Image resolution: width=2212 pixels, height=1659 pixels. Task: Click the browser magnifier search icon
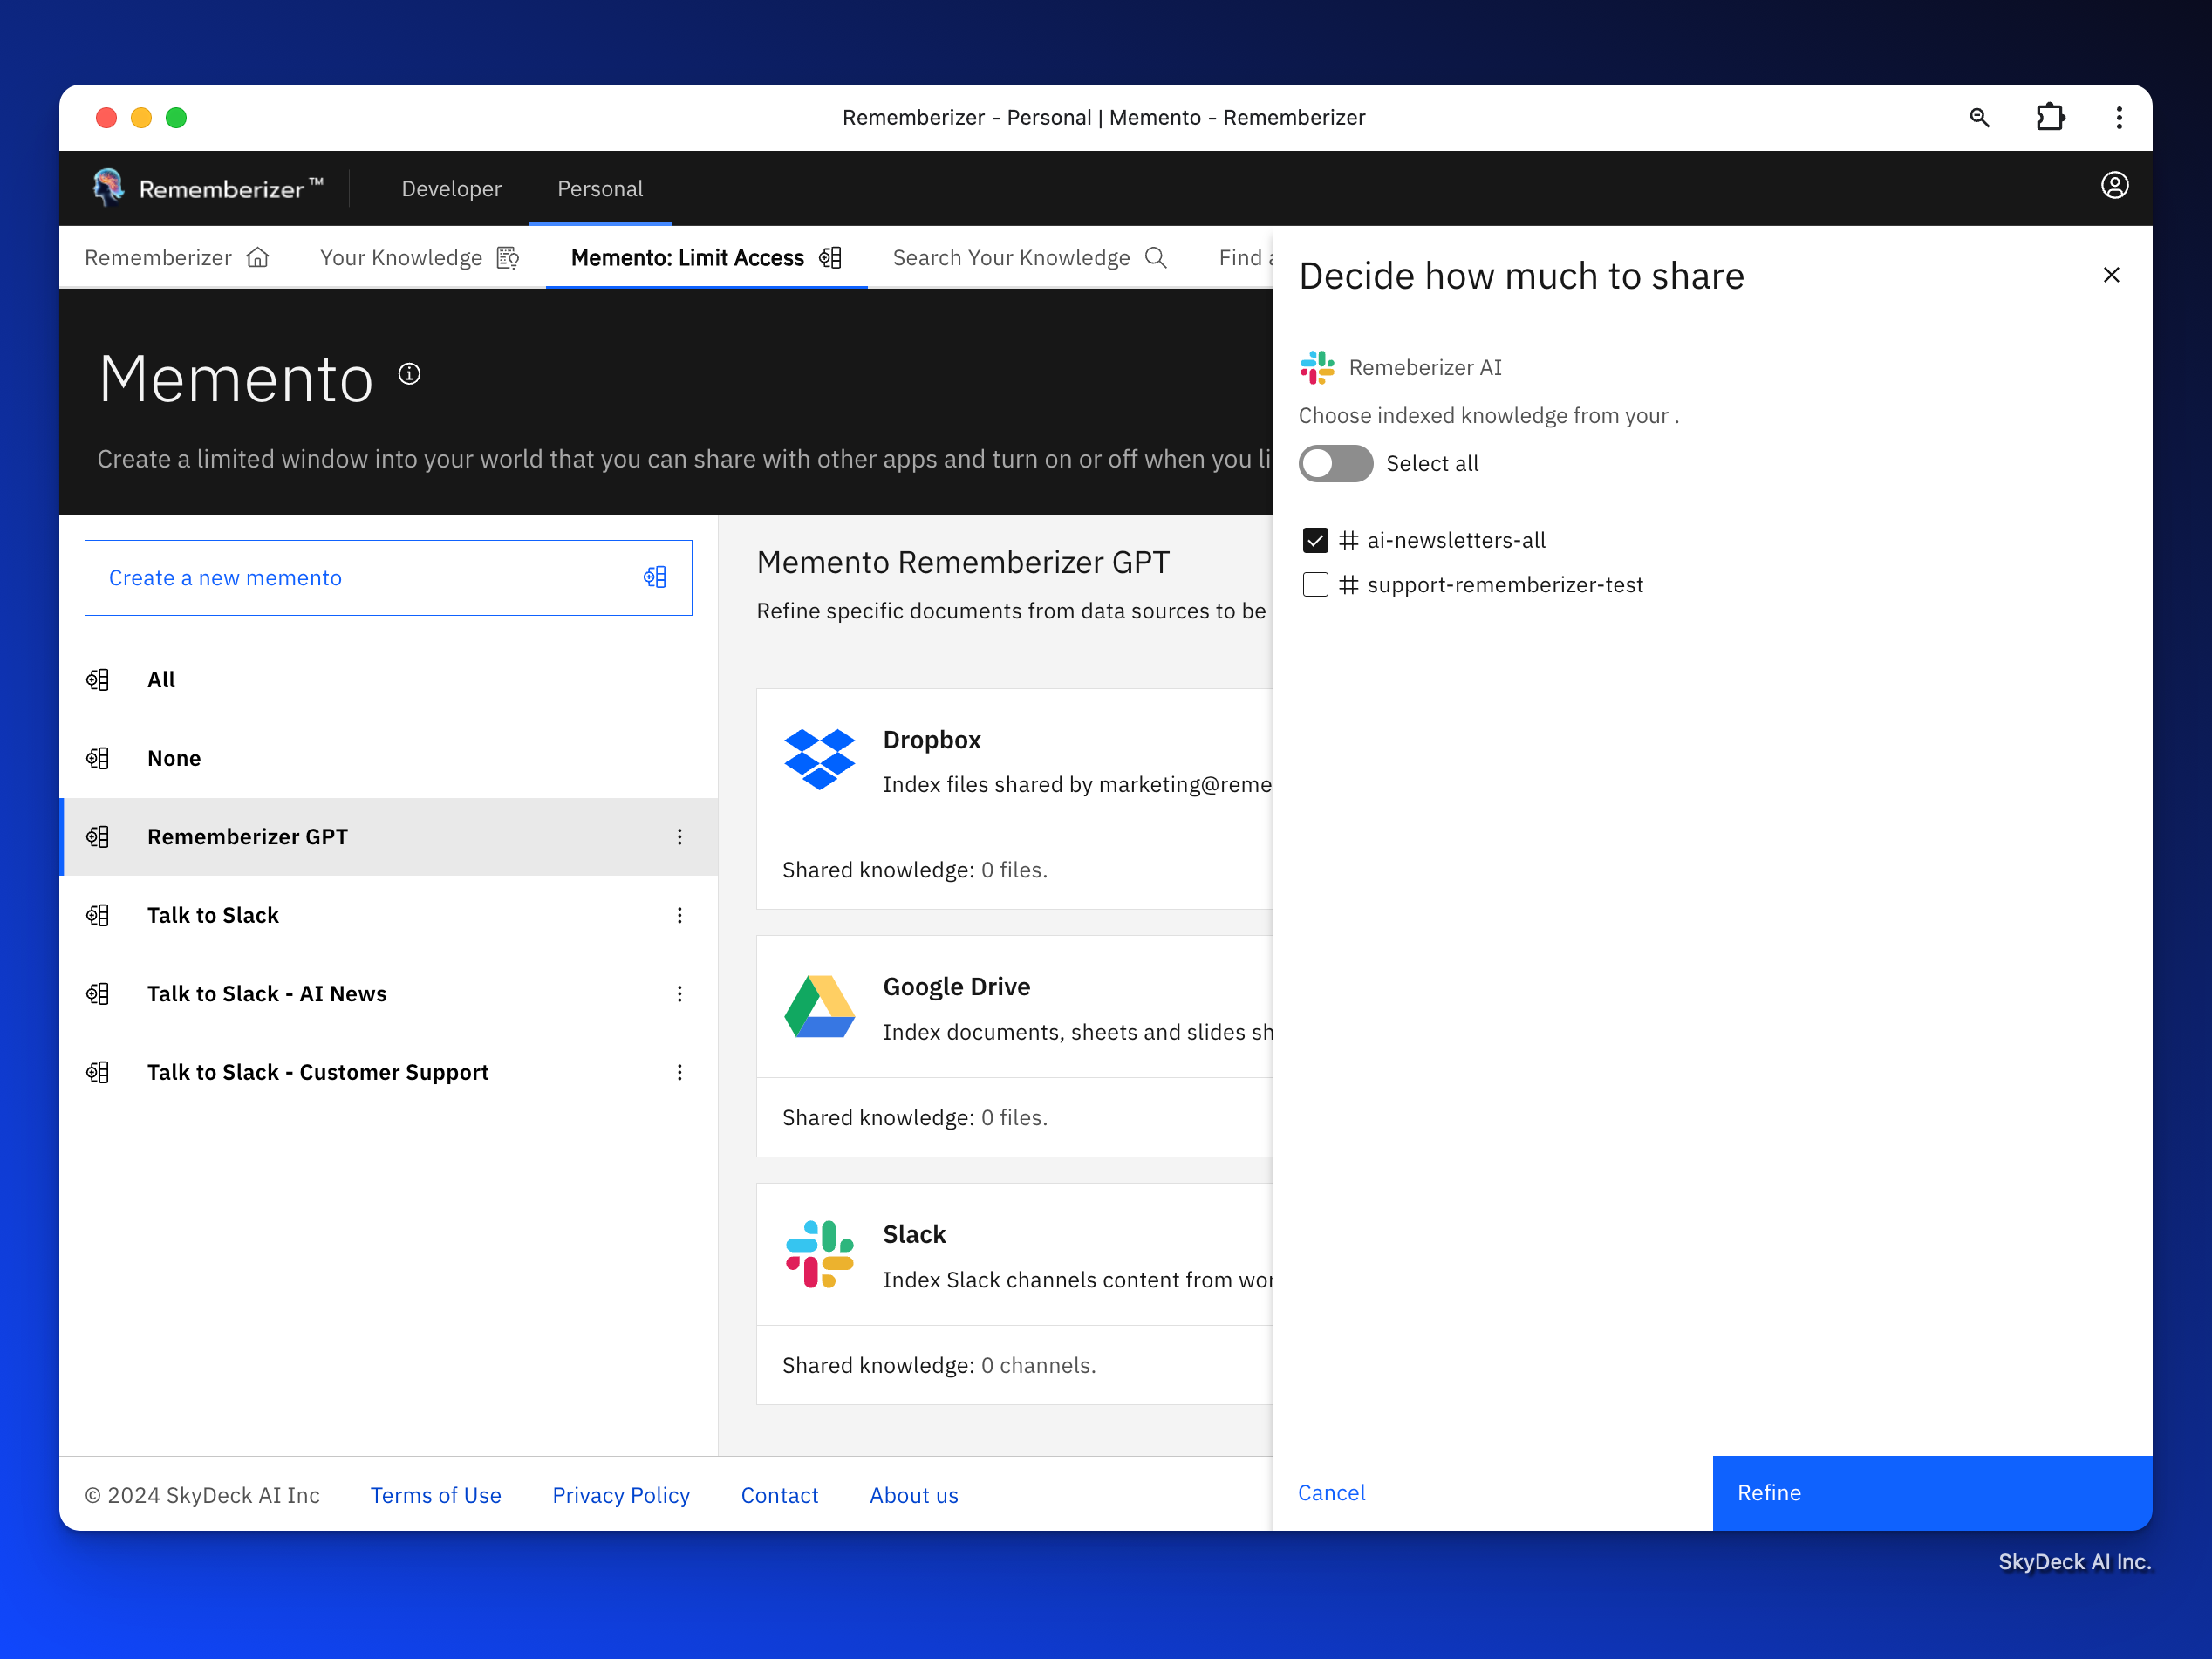pyautogui.click(x=1979, y=118)
